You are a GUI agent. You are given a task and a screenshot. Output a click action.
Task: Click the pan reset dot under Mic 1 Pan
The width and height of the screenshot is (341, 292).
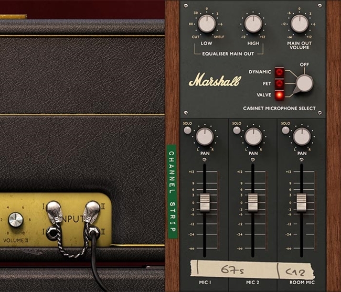(204, 160)
